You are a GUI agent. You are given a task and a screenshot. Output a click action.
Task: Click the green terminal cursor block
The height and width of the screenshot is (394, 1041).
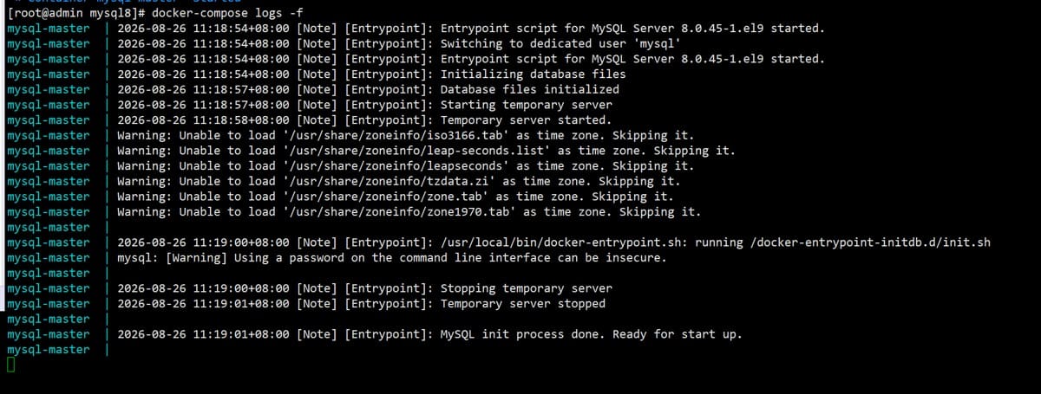point(10,365)
